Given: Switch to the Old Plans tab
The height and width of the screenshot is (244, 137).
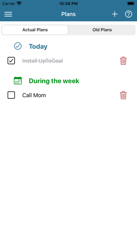Looking at the screenshot, I should click(x=102, y=30).
